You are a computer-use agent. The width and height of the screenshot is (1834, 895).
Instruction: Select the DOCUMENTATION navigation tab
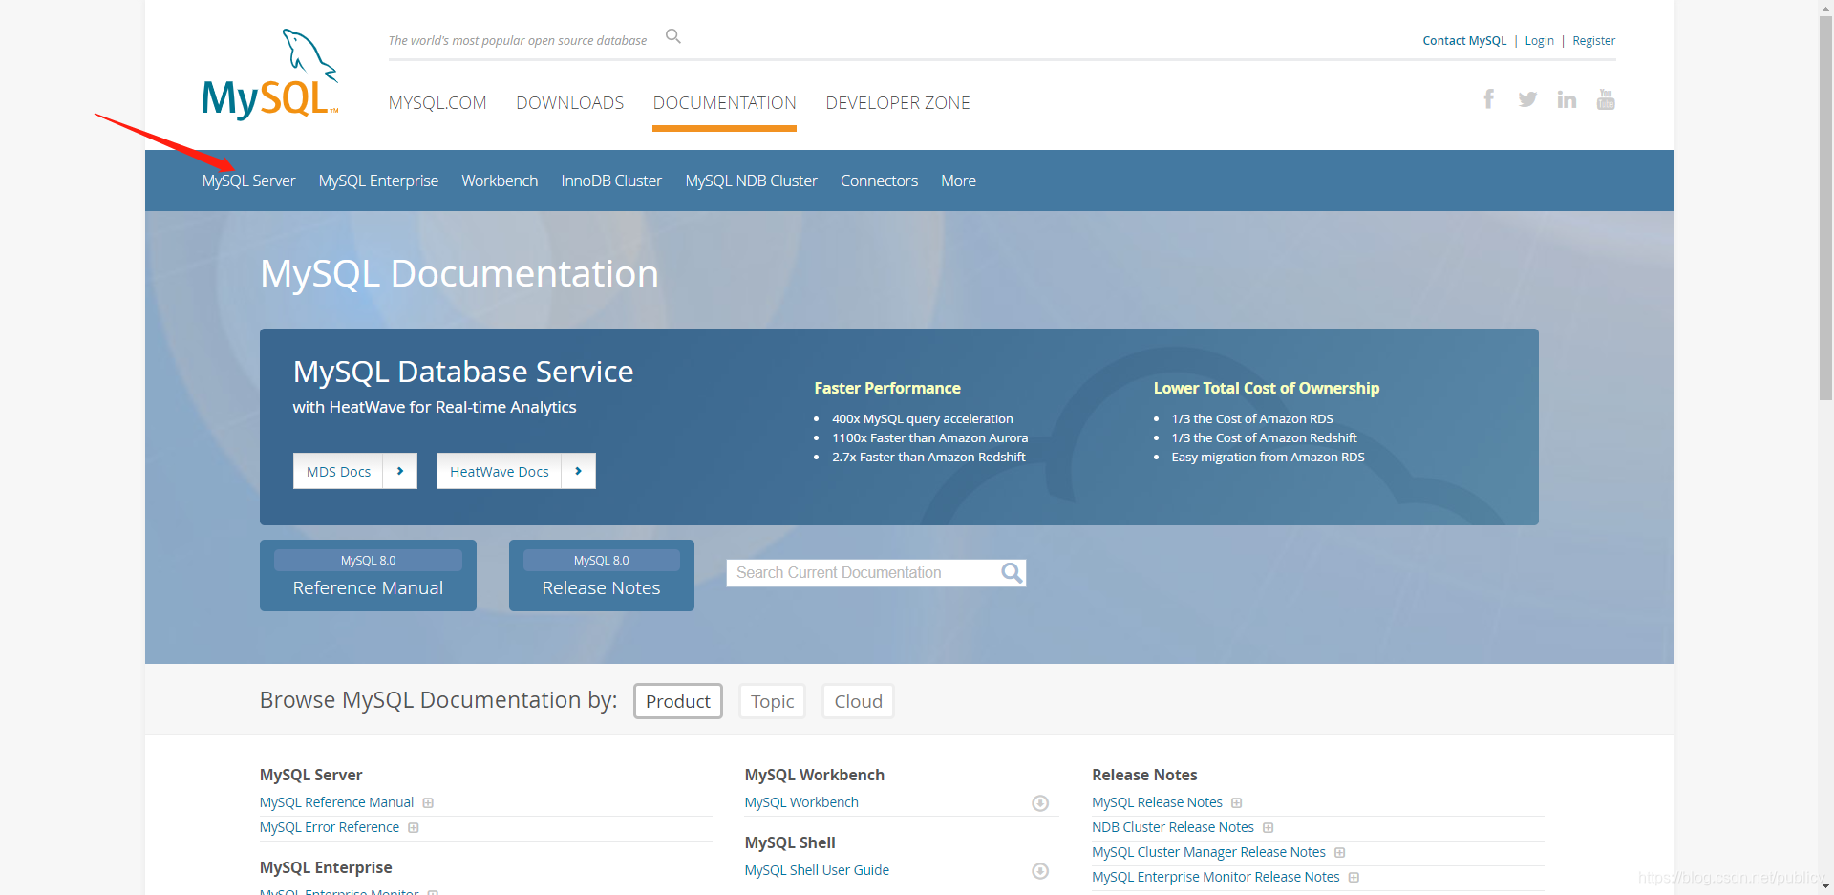point(725,103)
